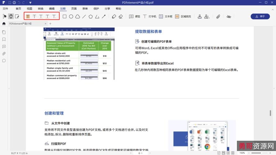
Task: Switch to the 编辑 tab
Action: (52, 9)
